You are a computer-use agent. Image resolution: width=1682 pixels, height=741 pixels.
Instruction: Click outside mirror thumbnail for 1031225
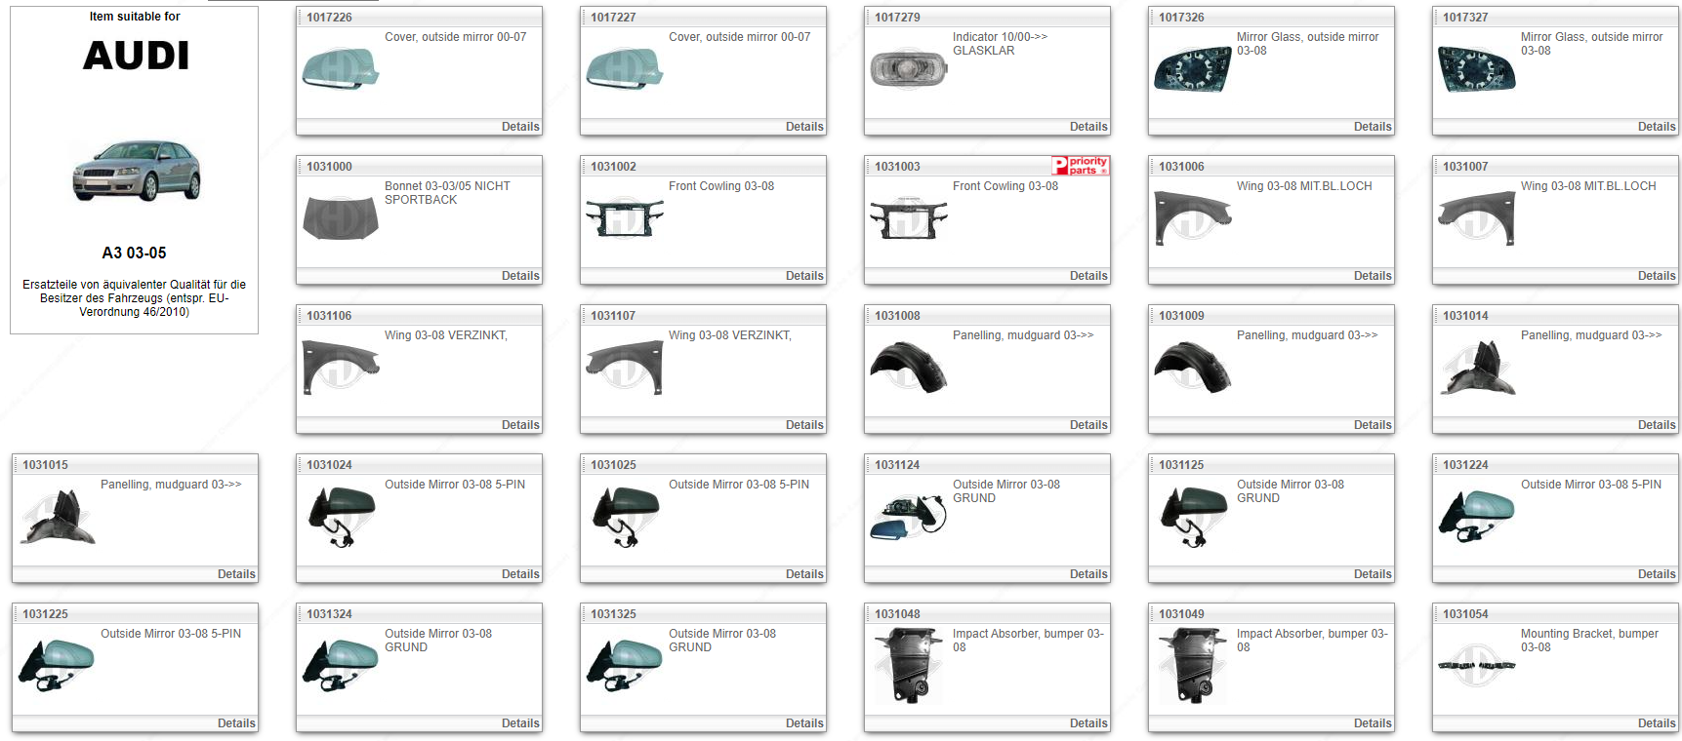point(57,666)
